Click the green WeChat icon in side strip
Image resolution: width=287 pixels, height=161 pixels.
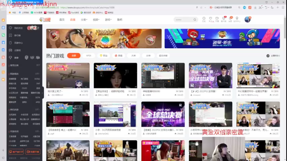point(3,35)
